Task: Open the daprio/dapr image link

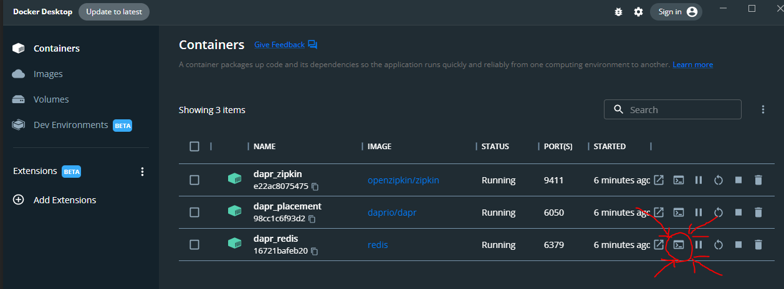Action: [x=392, y=213]
